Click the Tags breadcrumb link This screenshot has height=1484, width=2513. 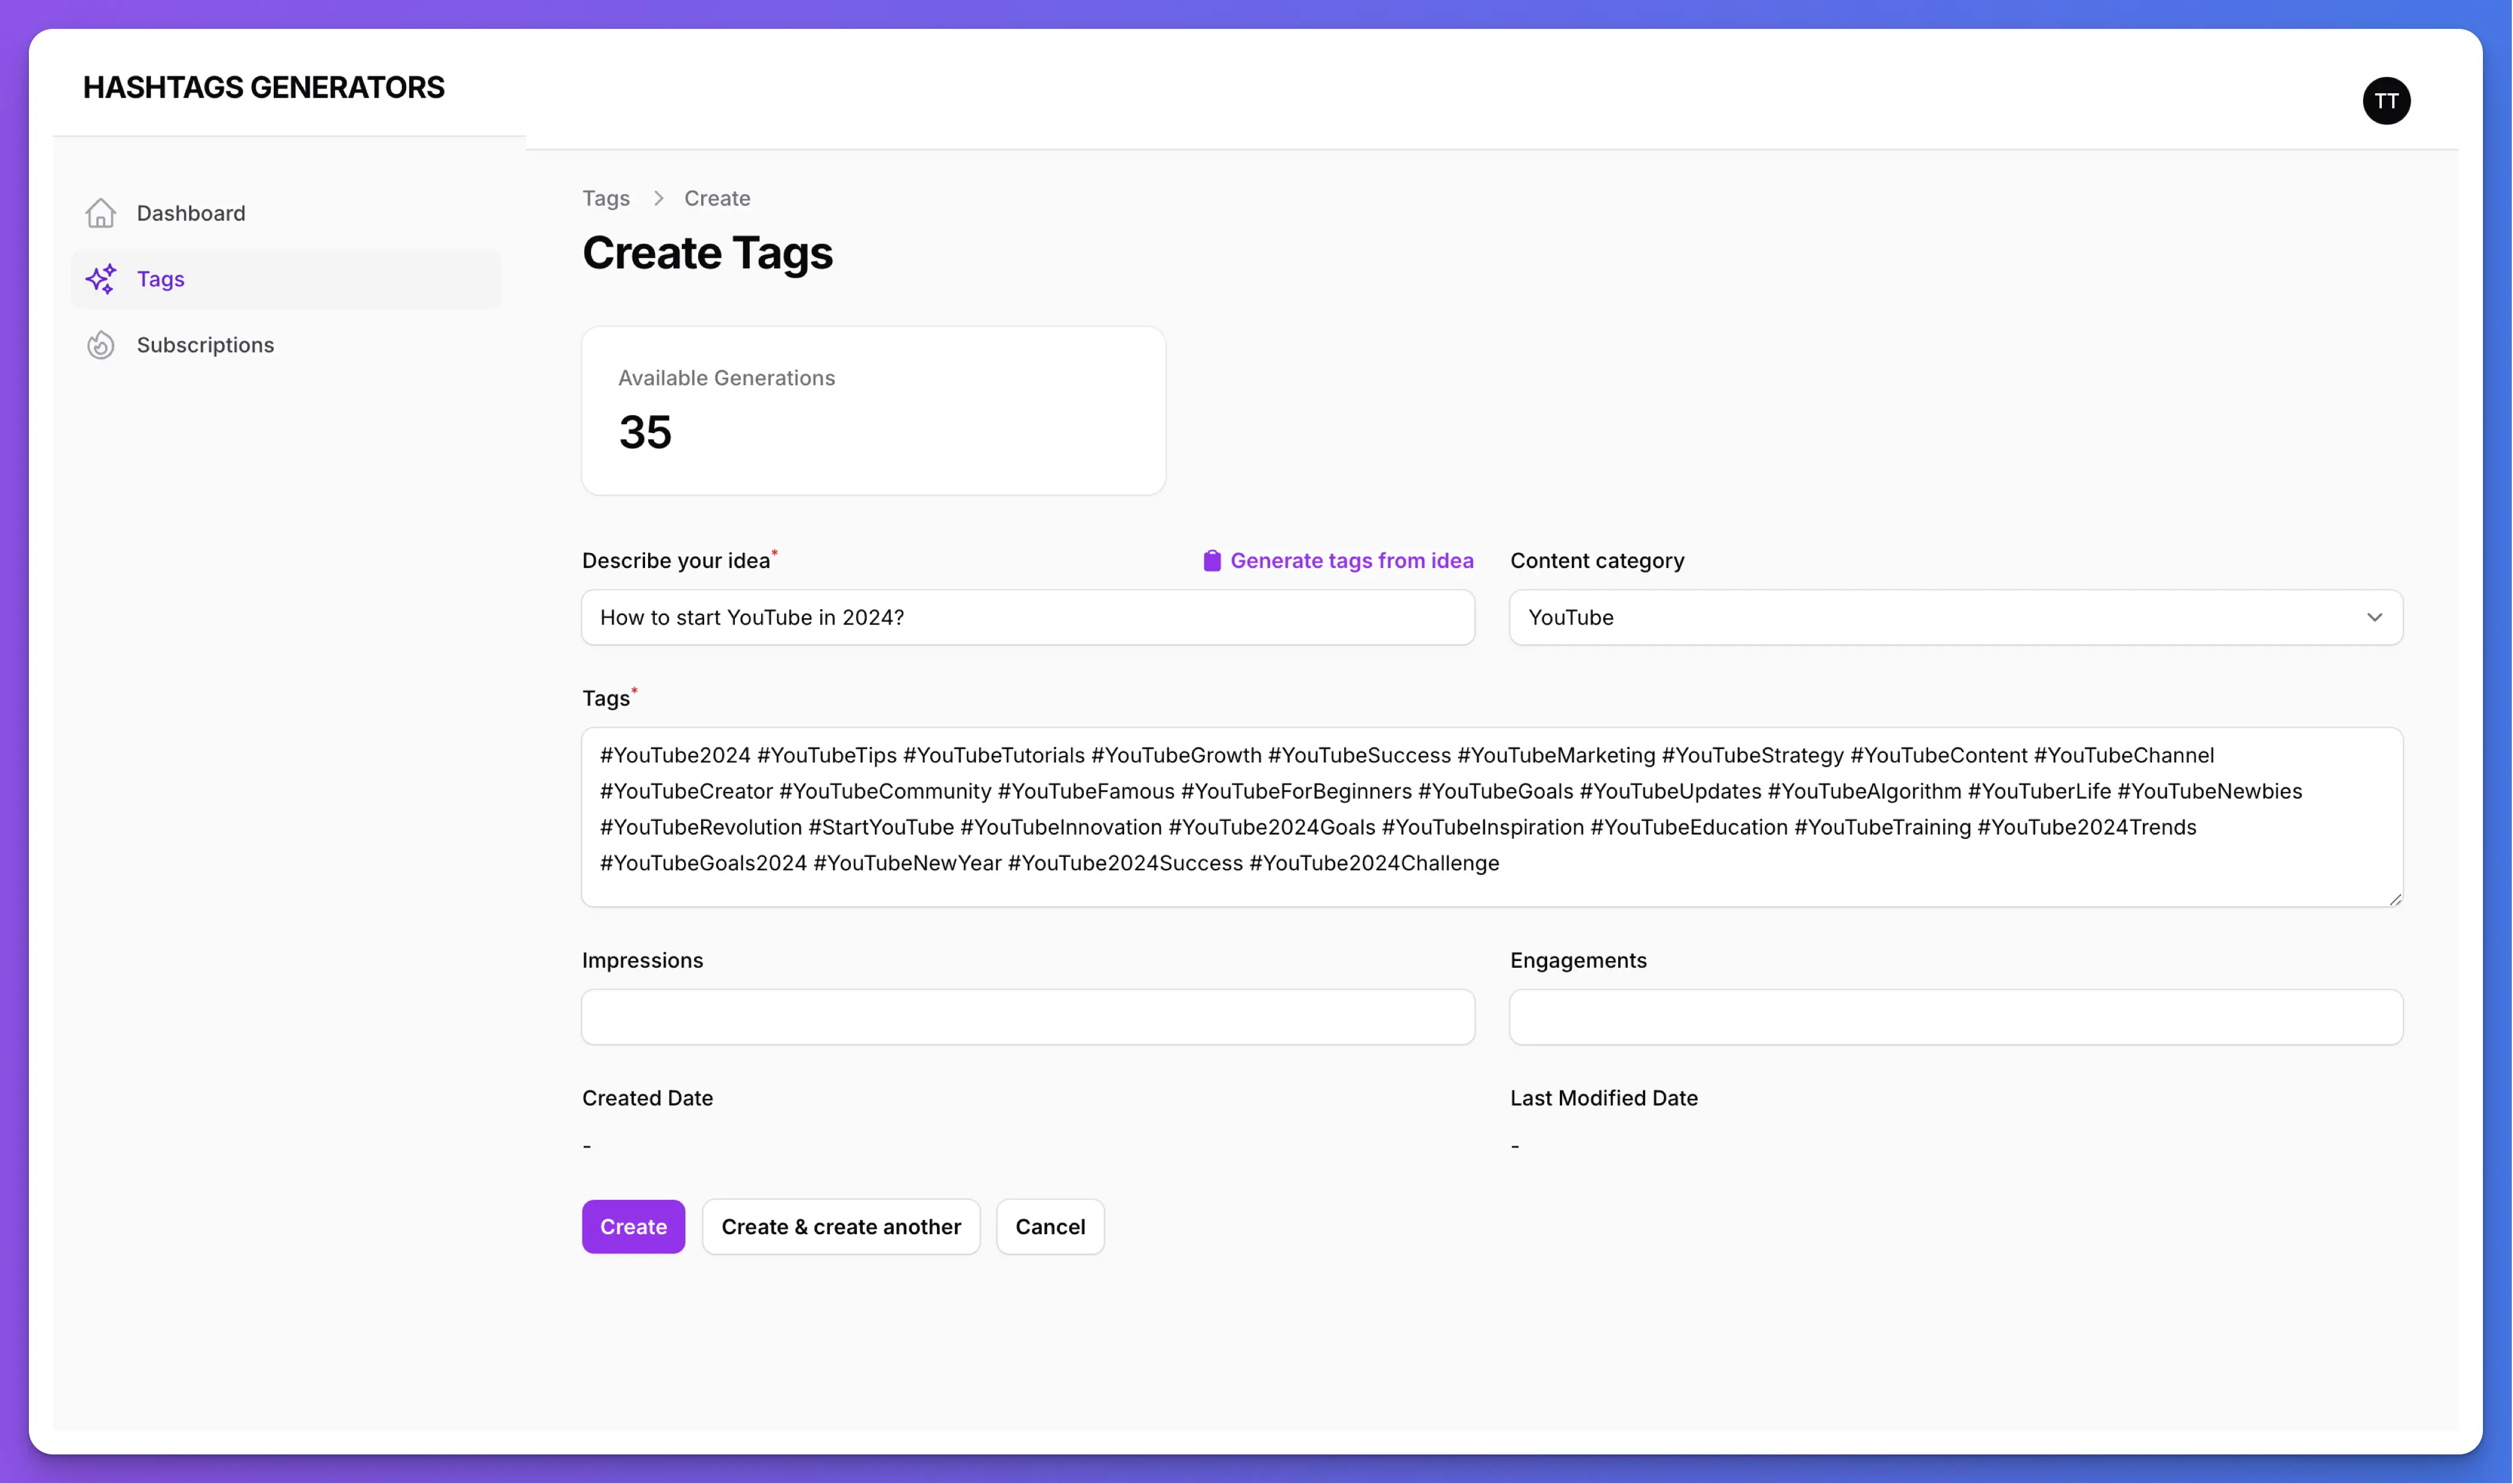[606, 198]
